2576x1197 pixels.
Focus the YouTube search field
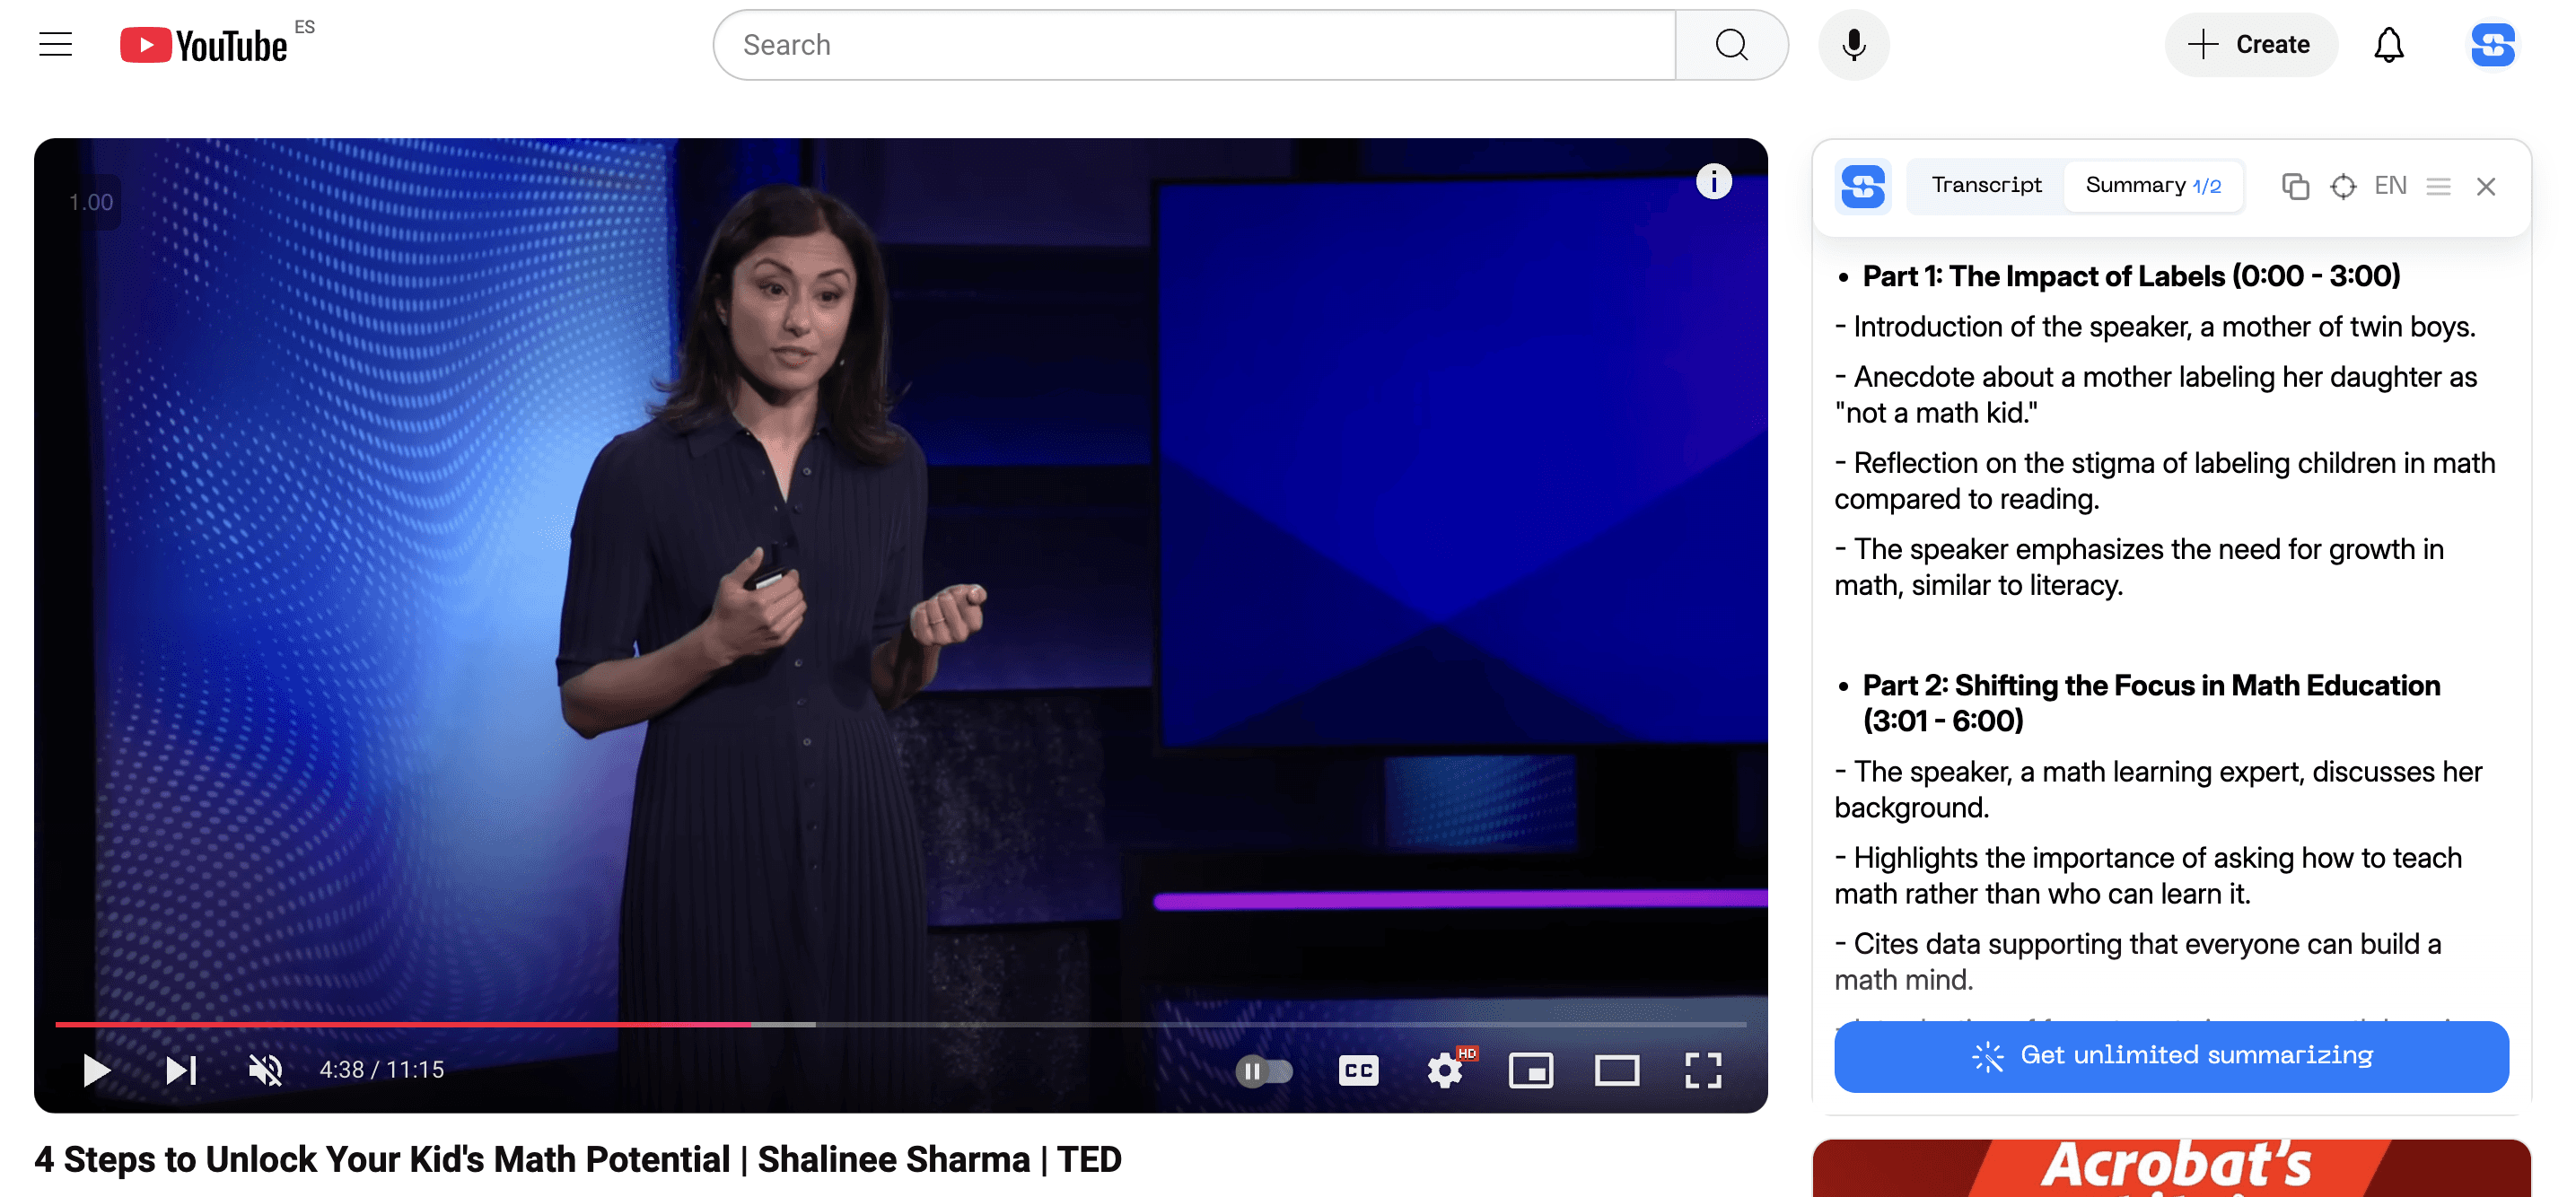click(1194, 45)
